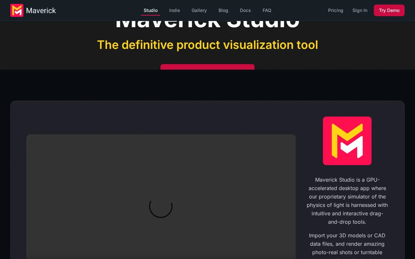Open the Gallery page

point(199,10)
